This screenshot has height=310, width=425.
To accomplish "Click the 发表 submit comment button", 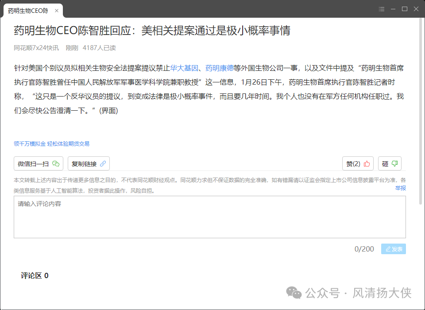I will (x=393, y=249).
